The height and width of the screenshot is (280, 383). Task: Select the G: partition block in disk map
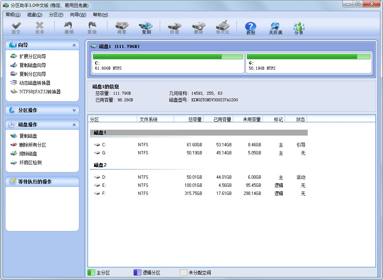(x=308, y=63)
